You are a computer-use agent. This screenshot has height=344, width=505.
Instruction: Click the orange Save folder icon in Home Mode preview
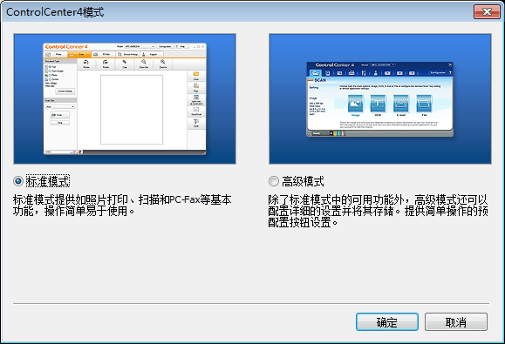pyautogui.click(x=196, y=74)
